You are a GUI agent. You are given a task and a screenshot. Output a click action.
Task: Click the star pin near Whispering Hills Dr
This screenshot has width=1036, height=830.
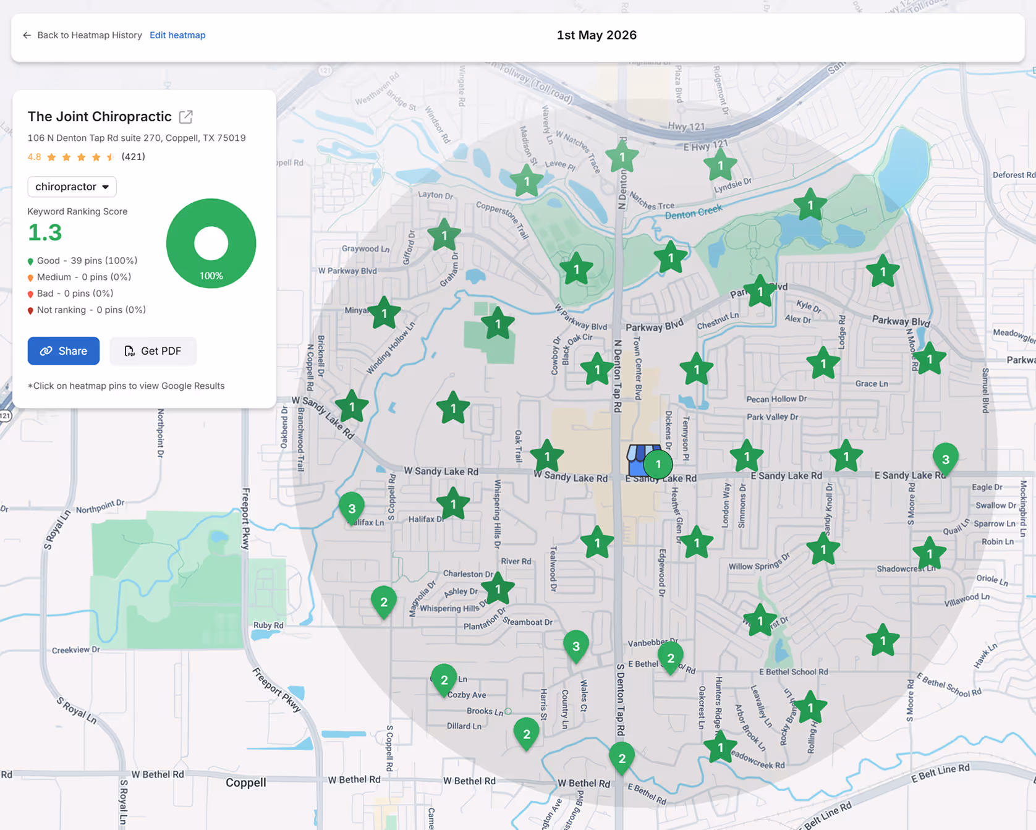[498, 589]
